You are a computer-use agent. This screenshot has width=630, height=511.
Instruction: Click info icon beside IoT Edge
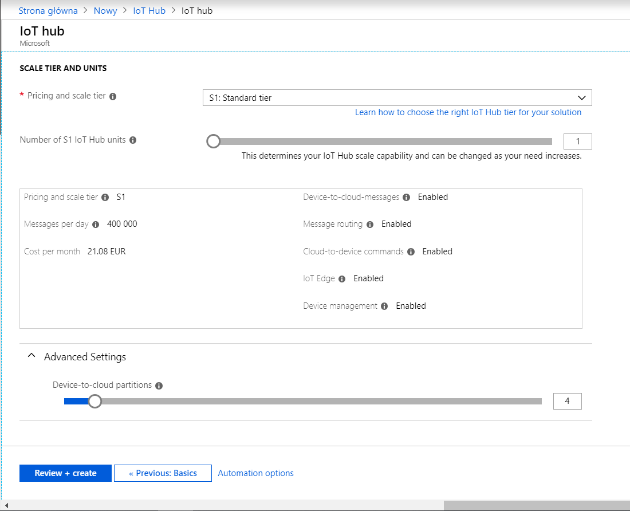[x=342, y=279]
